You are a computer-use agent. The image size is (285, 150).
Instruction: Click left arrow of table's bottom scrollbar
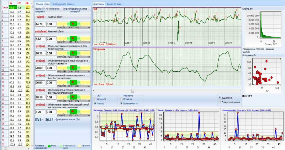pyautogui.click(x=2, y=149)
